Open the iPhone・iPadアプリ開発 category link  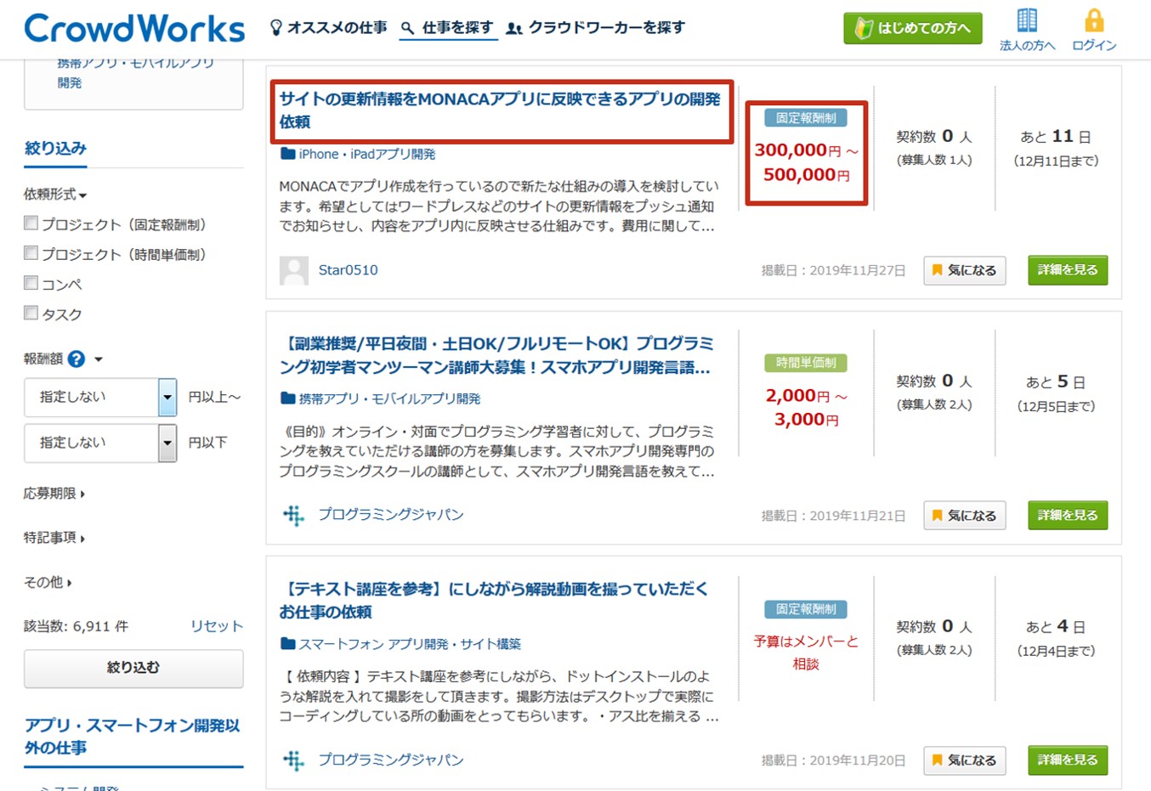pyautogui.click(x=367, y=155)
